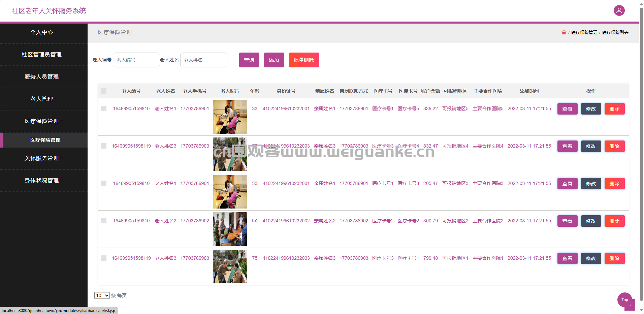Image resolution: width=644 pixels, height=314 pixels.
Task: Click 查看 for row 可报销地区1
Action: (x=568, y=258)
